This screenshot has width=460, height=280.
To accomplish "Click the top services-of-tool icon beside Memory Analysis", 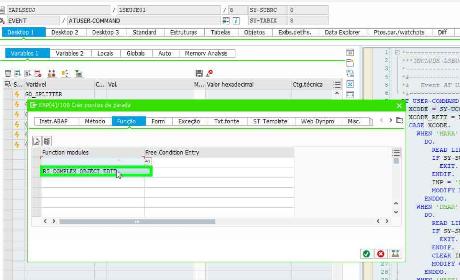I will 350,52.
